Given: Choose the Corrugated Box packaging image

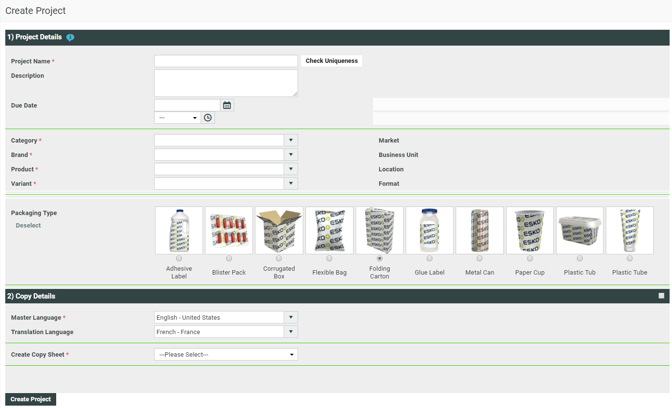Looking at the screenshot, I should click(x=279, y=230).
